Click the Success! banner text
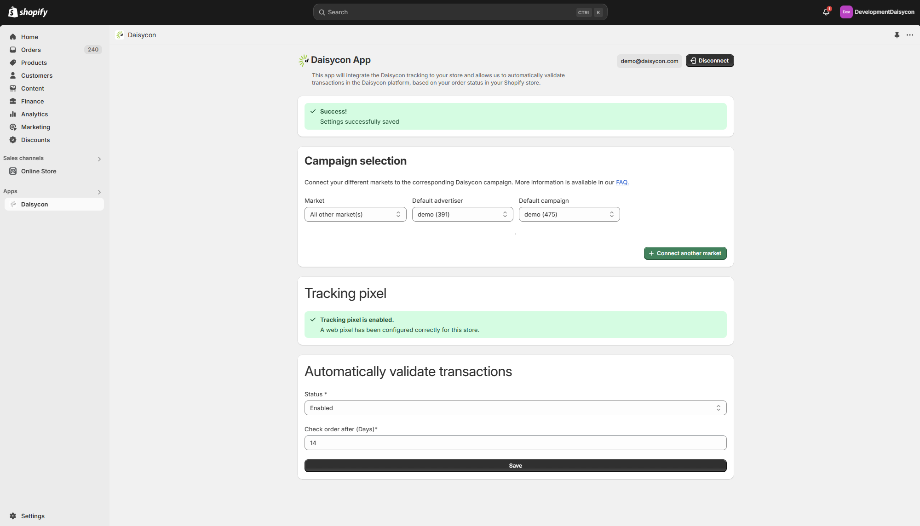The width and height of the screenshot is (920, 526). [333, 112]
